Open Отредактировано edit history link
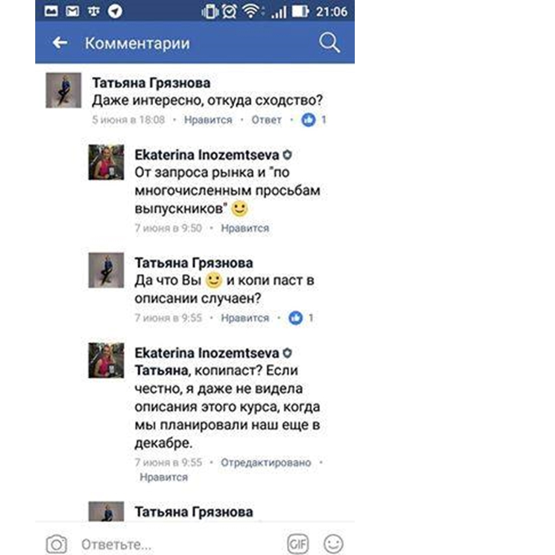555x555 pixels. [x=266, y=462]
